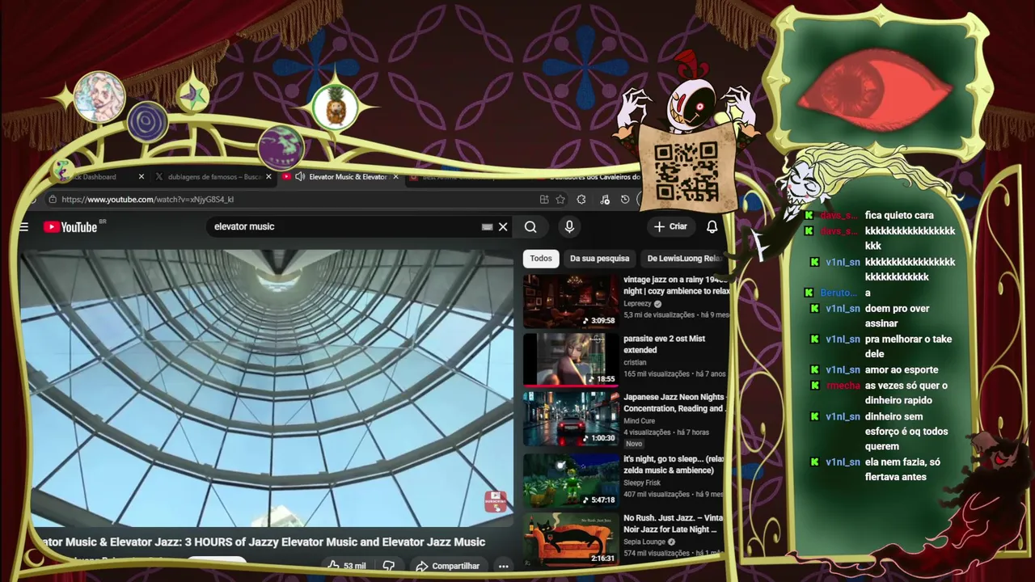Click the video player to pause
This screenshot has height=582, width=1035.
point(267,388)
